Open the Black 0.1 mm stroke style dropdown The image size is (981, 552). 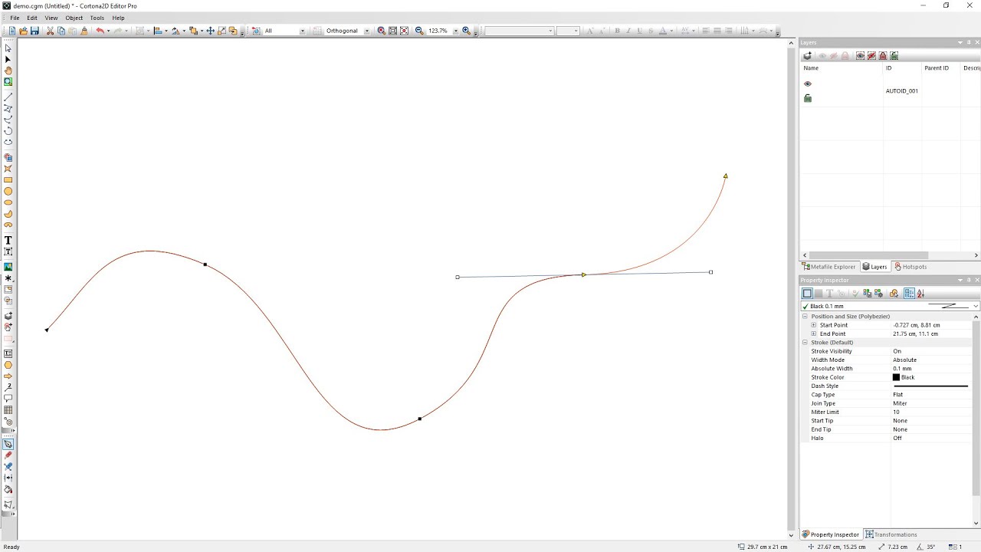coord(976,306)
